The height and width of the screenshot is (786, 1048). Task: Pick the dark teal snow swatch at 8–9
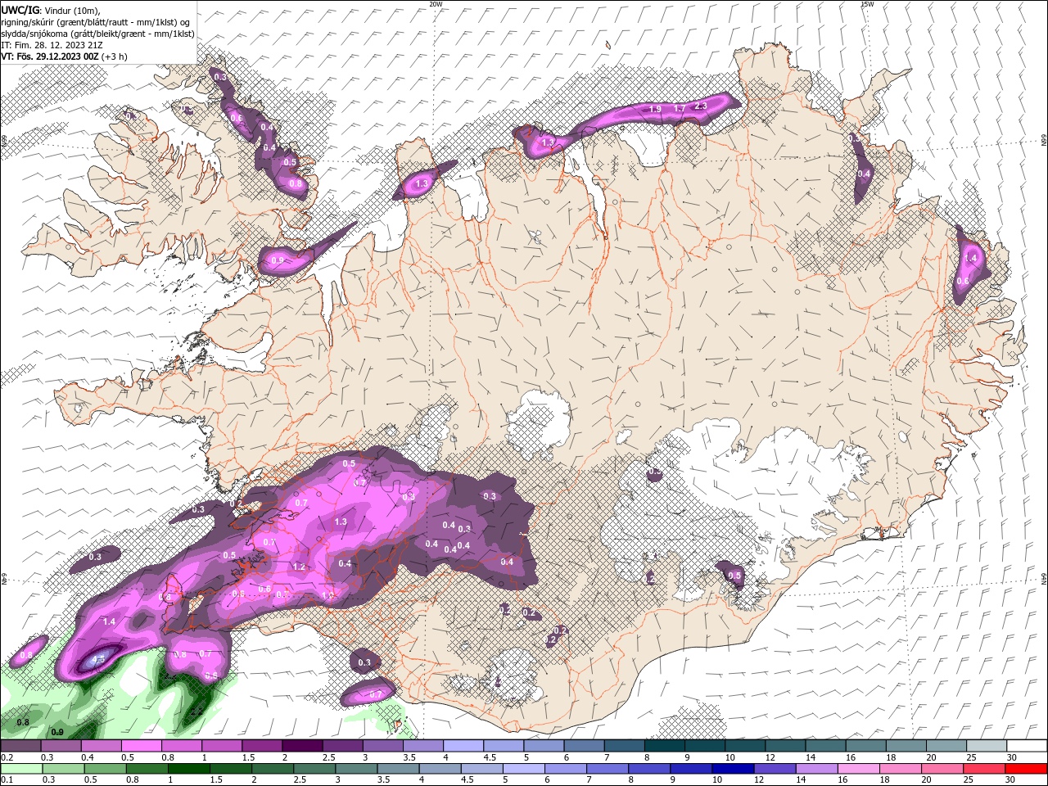point(665,746)
